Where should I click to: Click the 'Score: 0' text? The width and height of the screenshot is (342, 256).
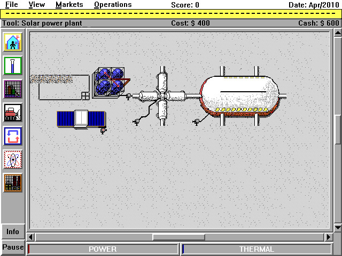185,5
